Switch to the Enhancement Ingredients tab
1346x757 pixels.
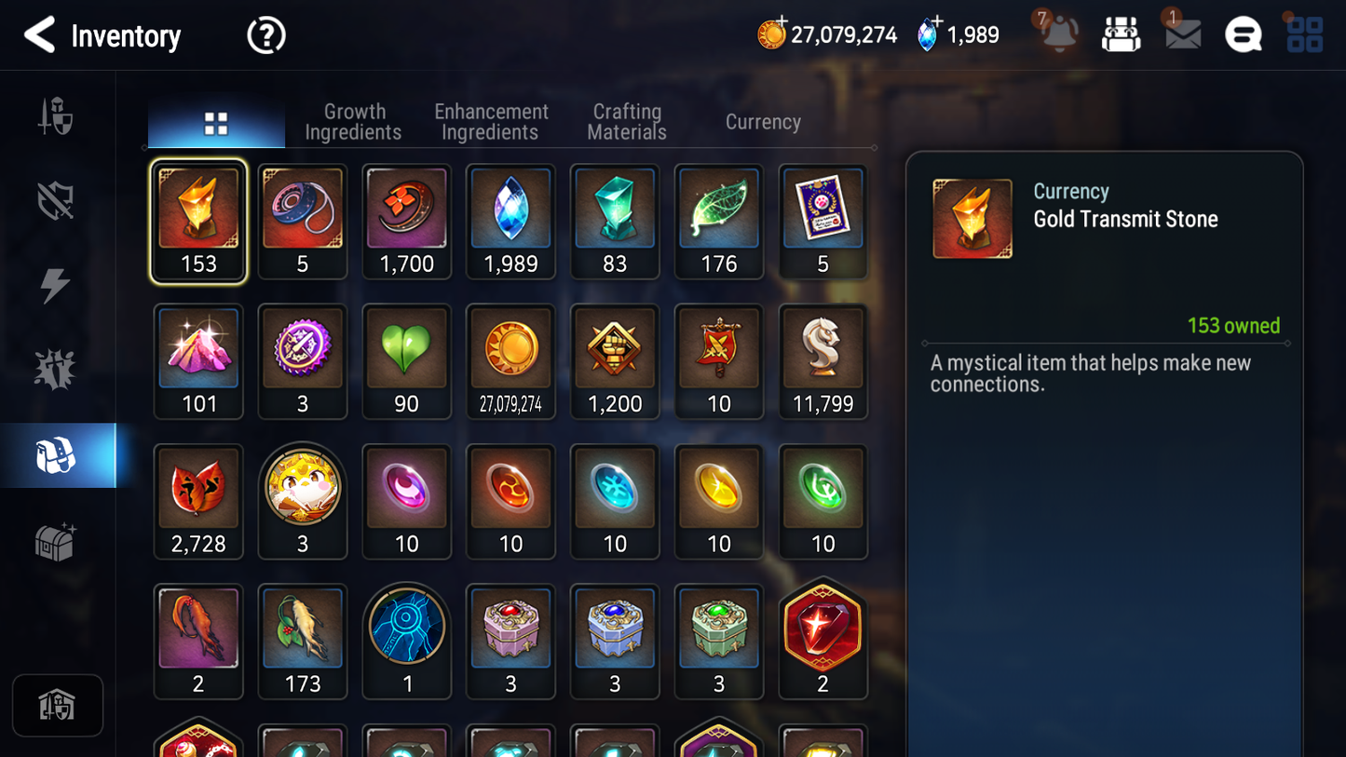click(x=491, y=122)
